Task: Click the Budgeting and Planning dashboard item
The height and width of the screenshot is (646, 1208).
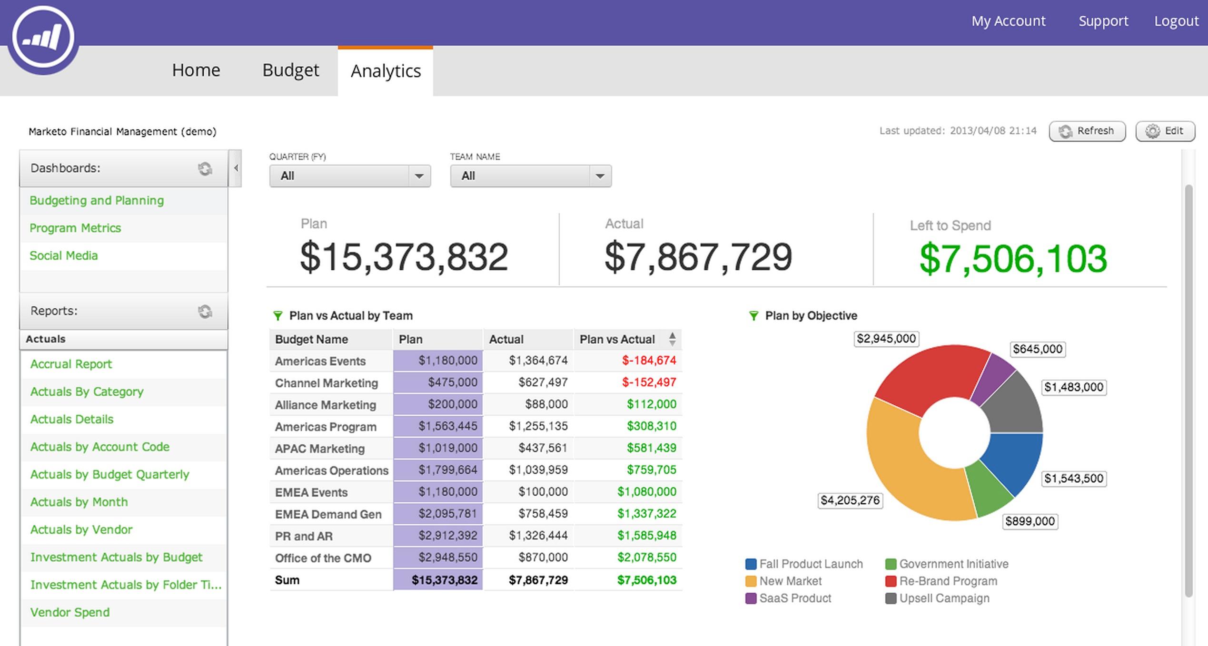Action: (x=98, y=200)
